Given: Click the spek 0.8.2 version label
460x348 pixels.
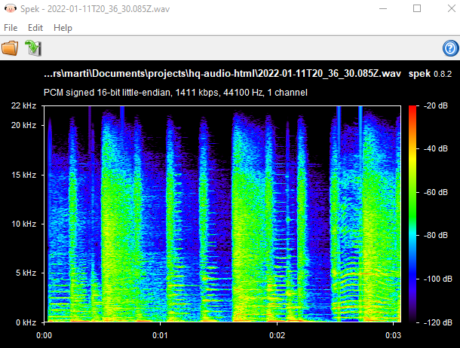Looking at the screenshot, I should (x=430, y=74).
